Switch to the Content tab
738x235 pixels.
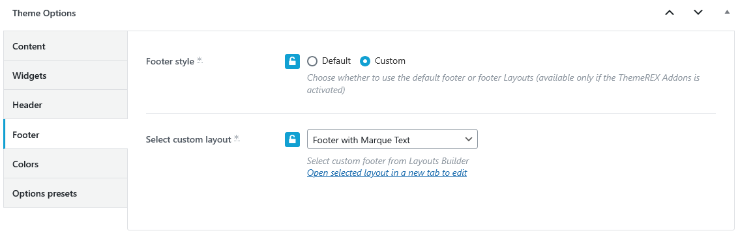(x=65, y=46)
